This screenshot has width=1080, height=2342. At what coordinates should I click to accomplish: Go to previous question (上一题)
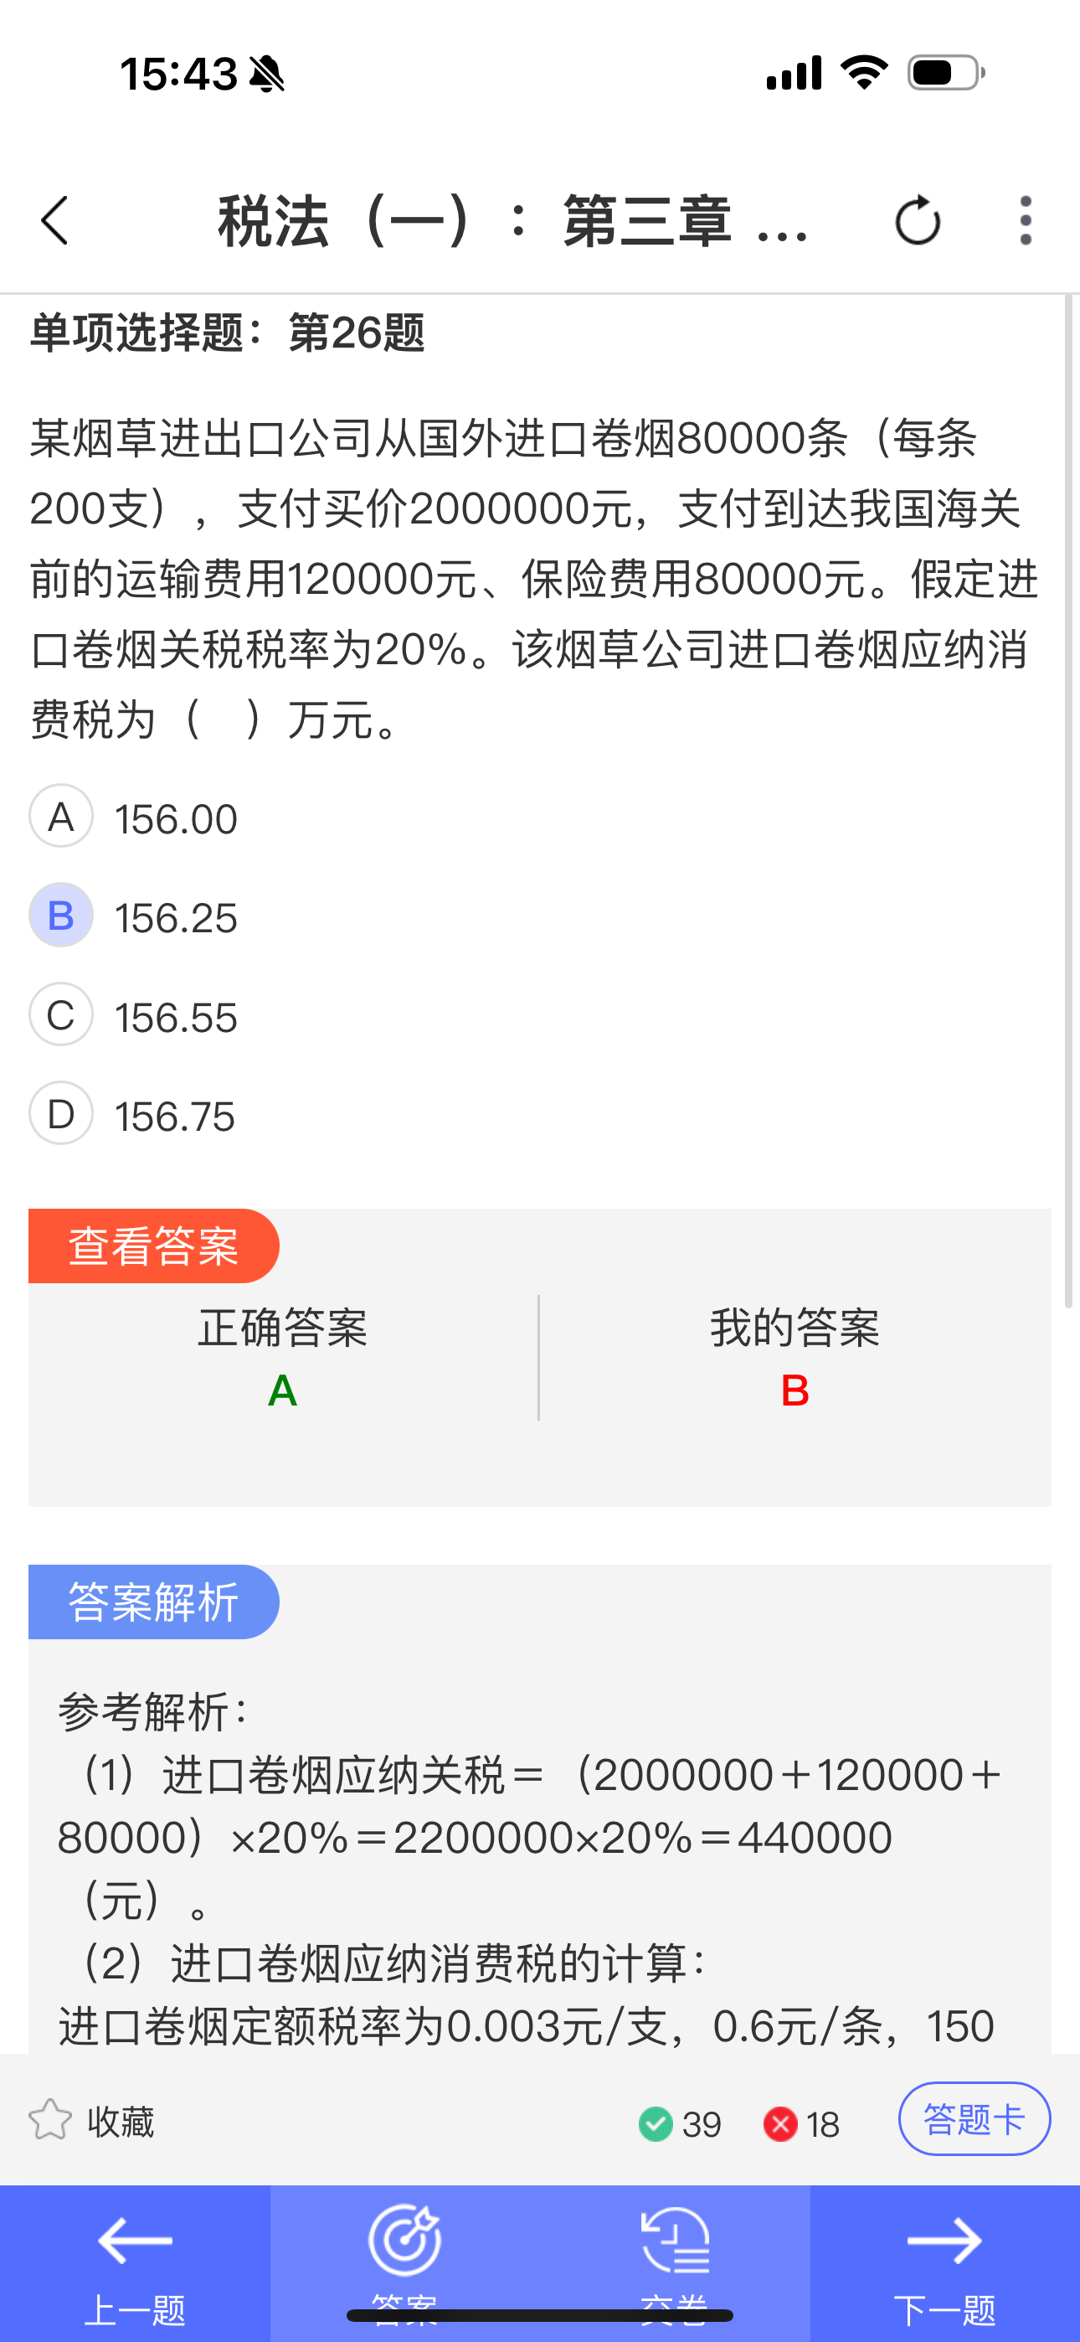tap(135, 2262)
